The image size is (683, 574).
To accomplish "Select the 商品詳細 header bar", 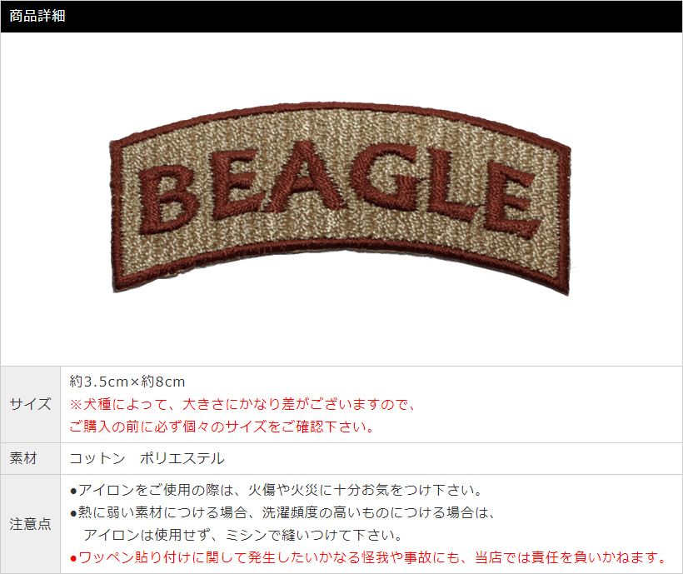I will click(341, 16).
